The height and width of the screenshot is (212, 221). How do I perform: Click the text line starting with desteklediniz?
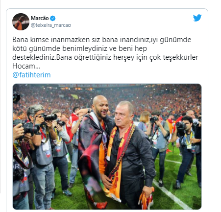(x=105, y=57)
